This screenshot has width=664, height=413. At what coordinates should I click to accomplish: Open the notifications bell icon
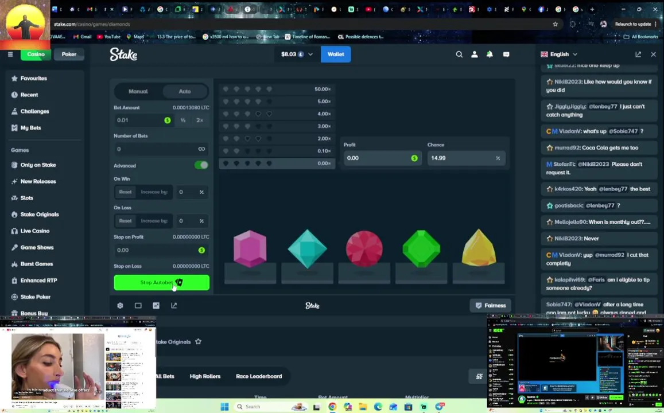click(490, 54)
